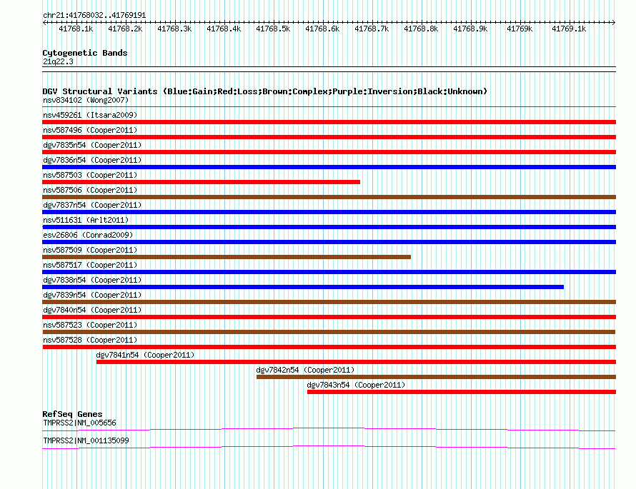Select the dgv7840n54 (Cooper2011) label
Image resolution: width=636 pixels, height=489 pixels.
pyautogui.click(x=92, y=310)
